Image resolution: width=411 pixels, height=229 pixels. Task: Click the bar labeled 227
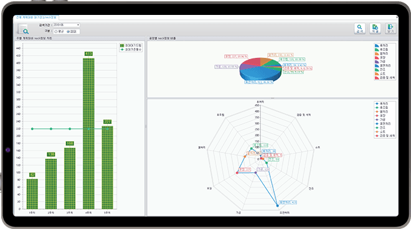(107, 167)
